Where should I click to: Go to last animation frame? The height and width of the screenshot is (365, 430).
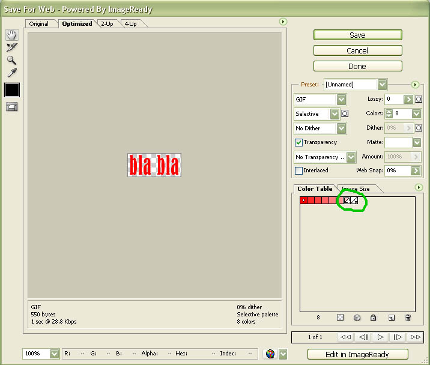[x=415, y=337]
